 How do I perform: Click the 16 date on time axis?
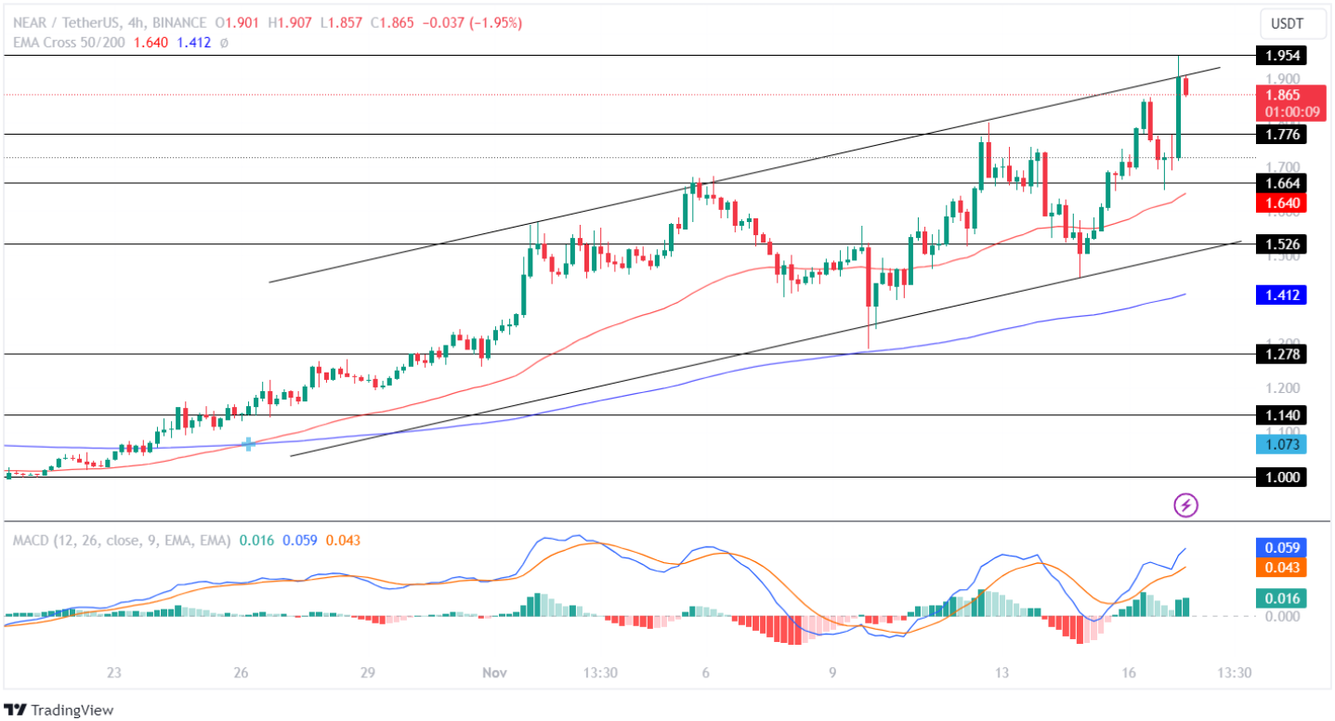click(x=1129, y=673)
